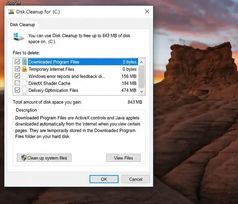Click the list scroll down arrow
Image resolution: width=238 pixels, height=204 pixels.
tap(142, 91)
